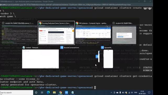Click the "entry generated for openarena-cluster." text
The width and height of the screenshot is (168, 95).
click(29, 85)
